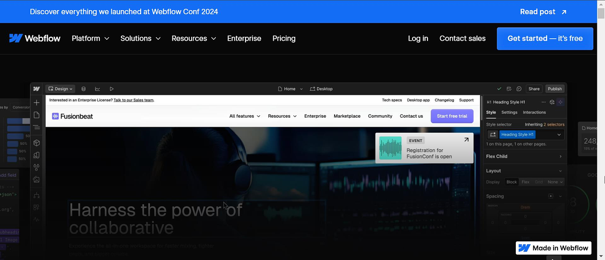Click the Heading Style H1 selector tag
Image resolution: width=605 pixels, height=260 pixels.
[x=518, y=135]
